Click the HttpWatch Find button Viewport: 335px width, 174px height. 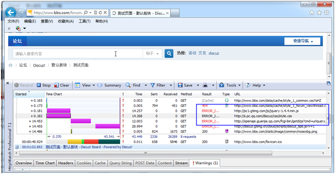[133, 85]
